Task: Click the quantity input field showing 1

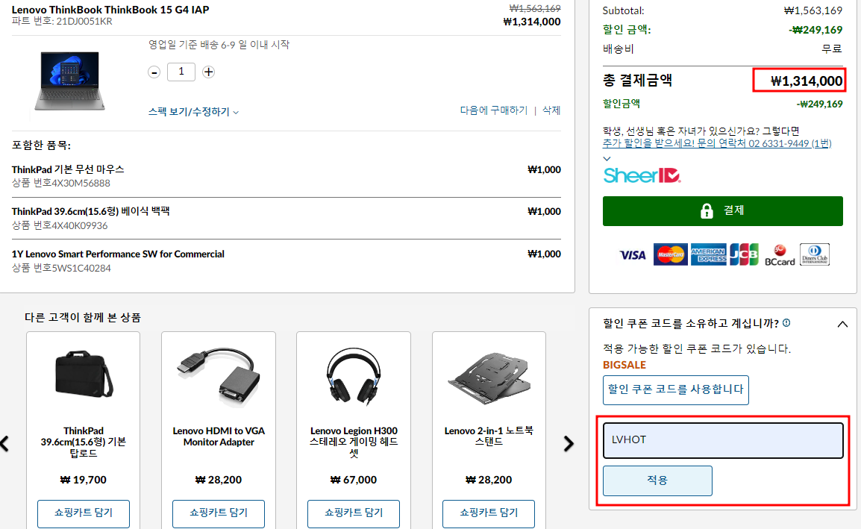Action: pyautogui.click(x=181, y=72)
